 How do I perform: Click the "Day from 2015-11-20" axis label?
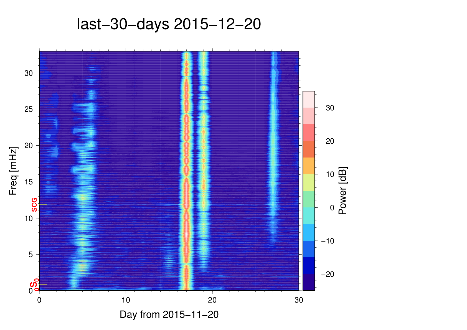(x=169, y=315)
